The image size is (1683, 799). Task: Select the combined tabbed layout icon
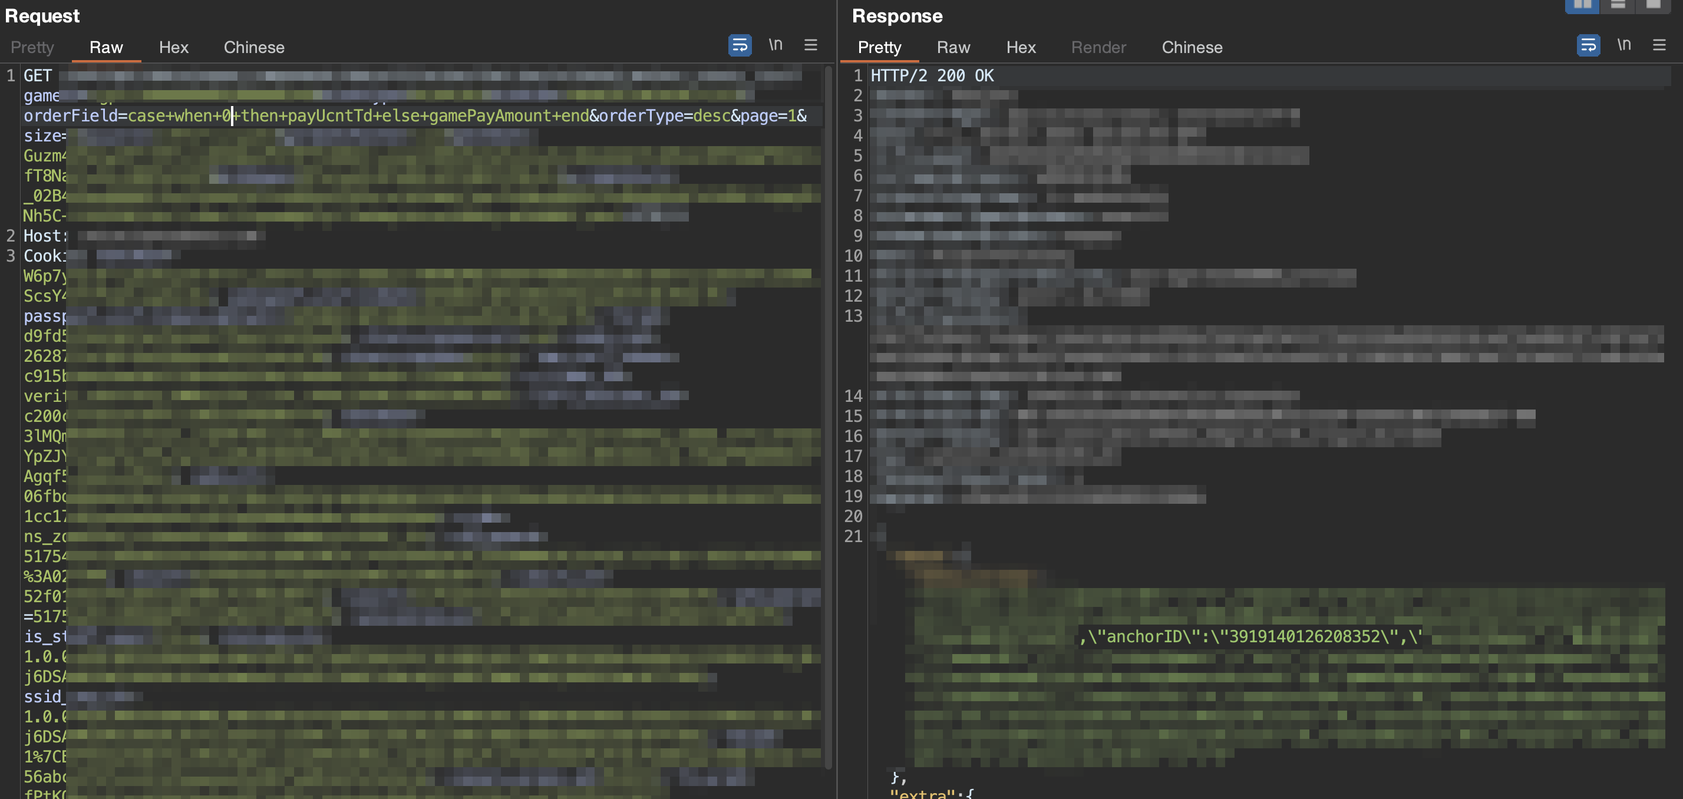pos(1654,5)
